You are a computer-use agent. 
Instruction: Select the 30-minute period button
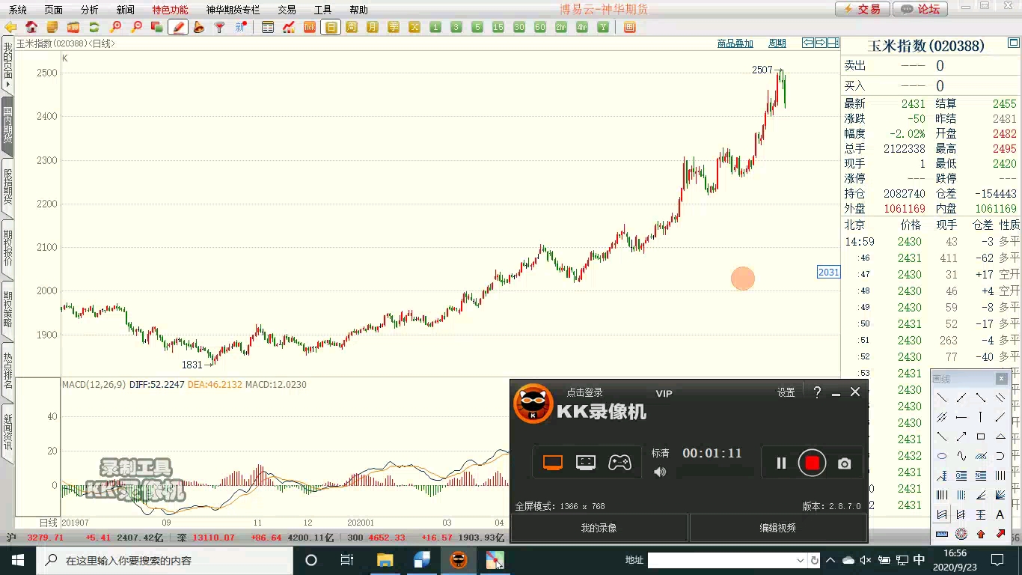[x=519, y=27]
